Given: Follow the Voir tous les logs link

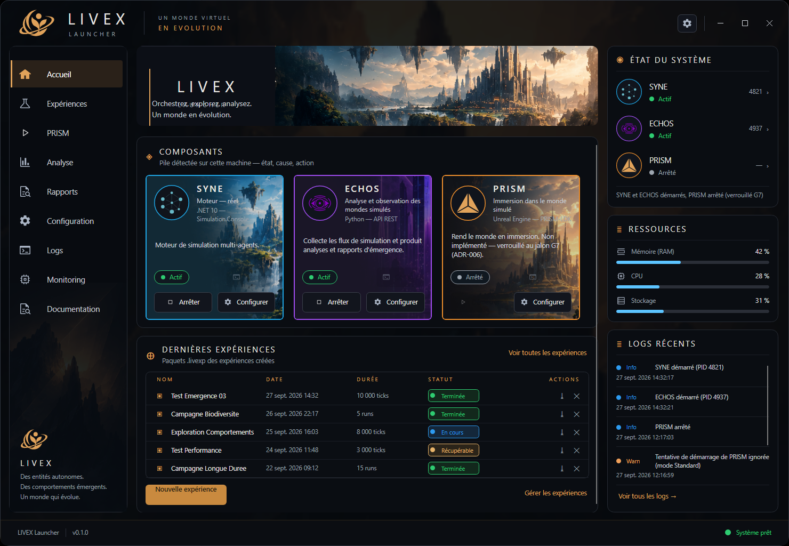Looking at the screenshot, I should [x=647, y=496].
